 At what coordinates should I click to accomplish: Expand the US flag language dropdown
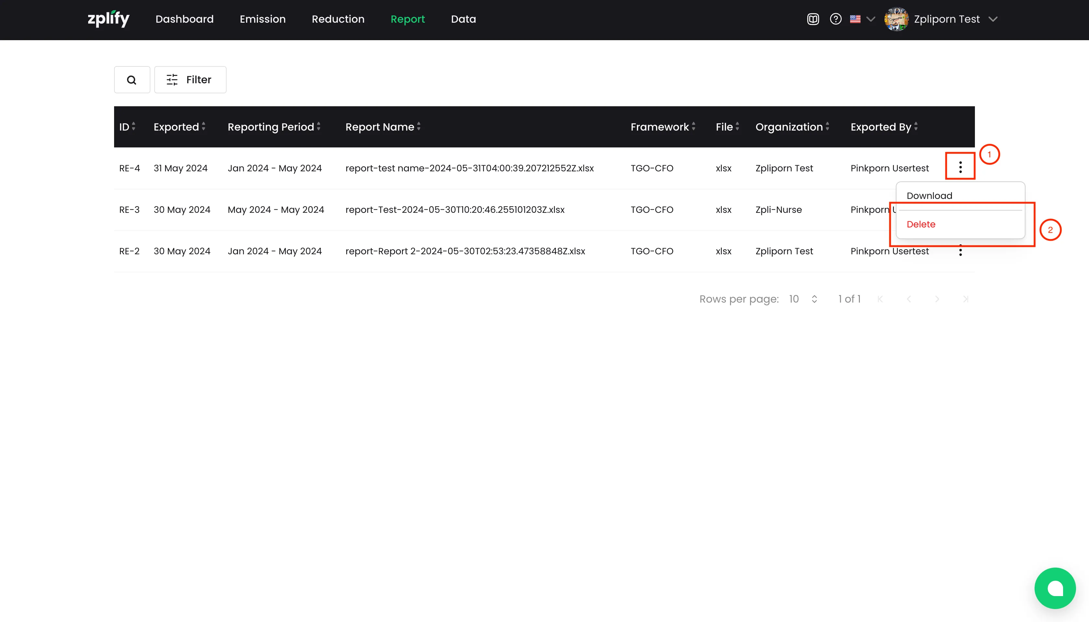tap(862, 19)
